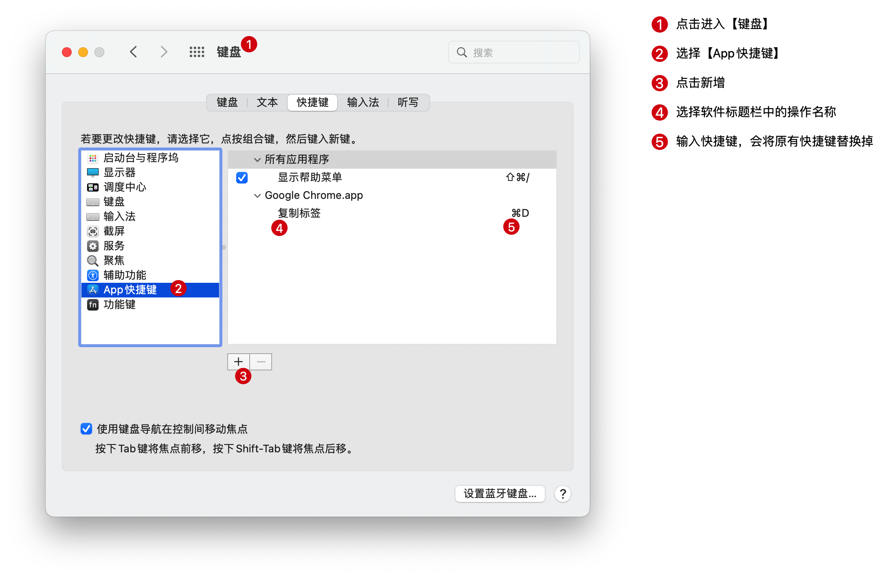The image size is (896, 577).
Task: Click the show-all preferences grid icon
Action: point(197,52)
